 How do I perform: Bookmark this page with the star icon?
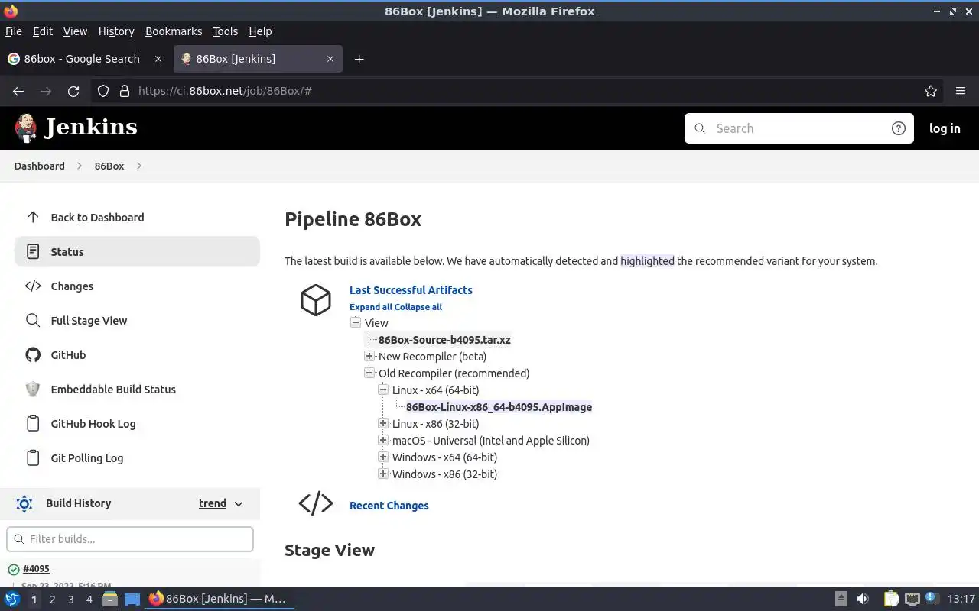point(931,91)
